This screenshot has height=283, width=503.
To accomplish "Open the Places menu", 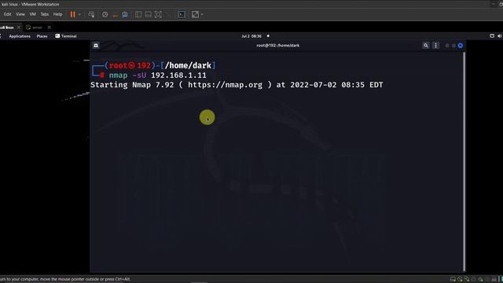I will 42,36.
